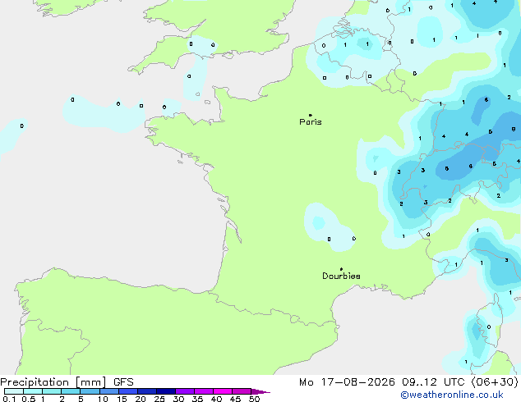Select the legend swatch between 30 and 35
521x402 pixels.
click(x=185, y=391)
